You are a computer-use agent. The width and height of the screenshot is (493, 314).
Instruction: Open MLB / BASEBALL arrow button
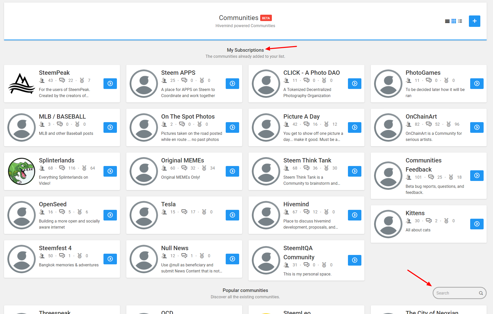click(110, 127)
